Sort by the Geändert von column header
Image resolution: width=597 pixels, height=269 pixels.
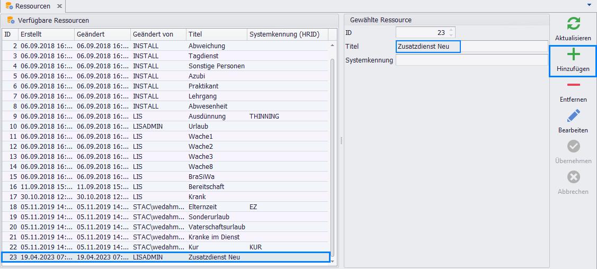click(157, 34)
